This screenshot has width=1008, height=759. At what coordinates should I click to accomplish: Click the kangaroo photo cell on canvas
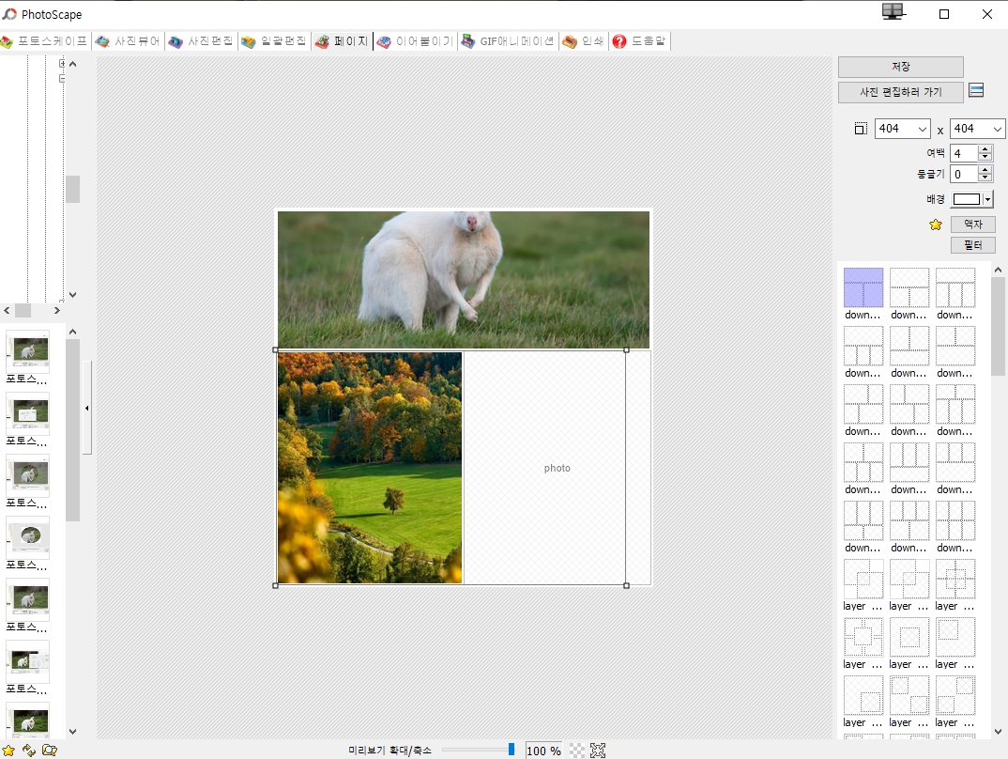464,280
